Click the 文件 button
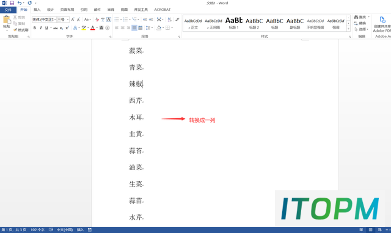Screen dimensions: 391x233 tap(8, 10)
